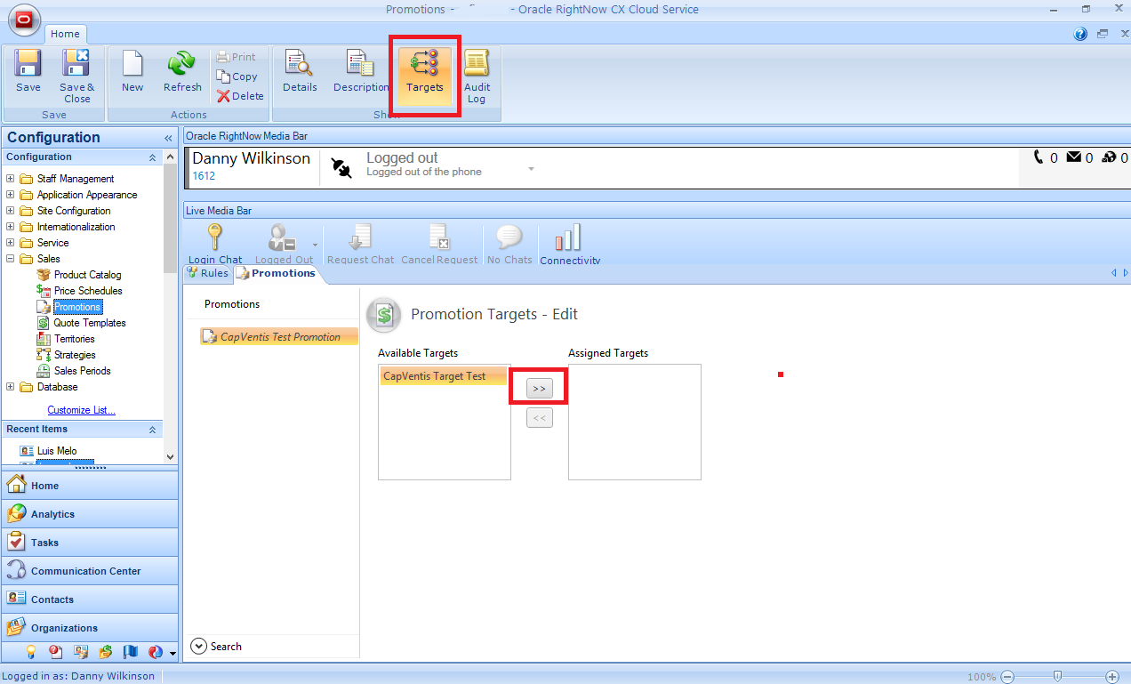Viewport: 1131px width, 684px height.
Task: Click the Save & Close icon
Action: tap(76, 64)
